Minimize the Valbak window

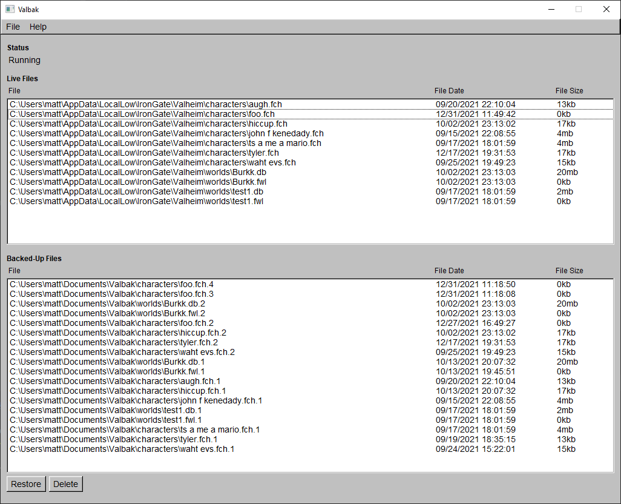tap(551, 9)
